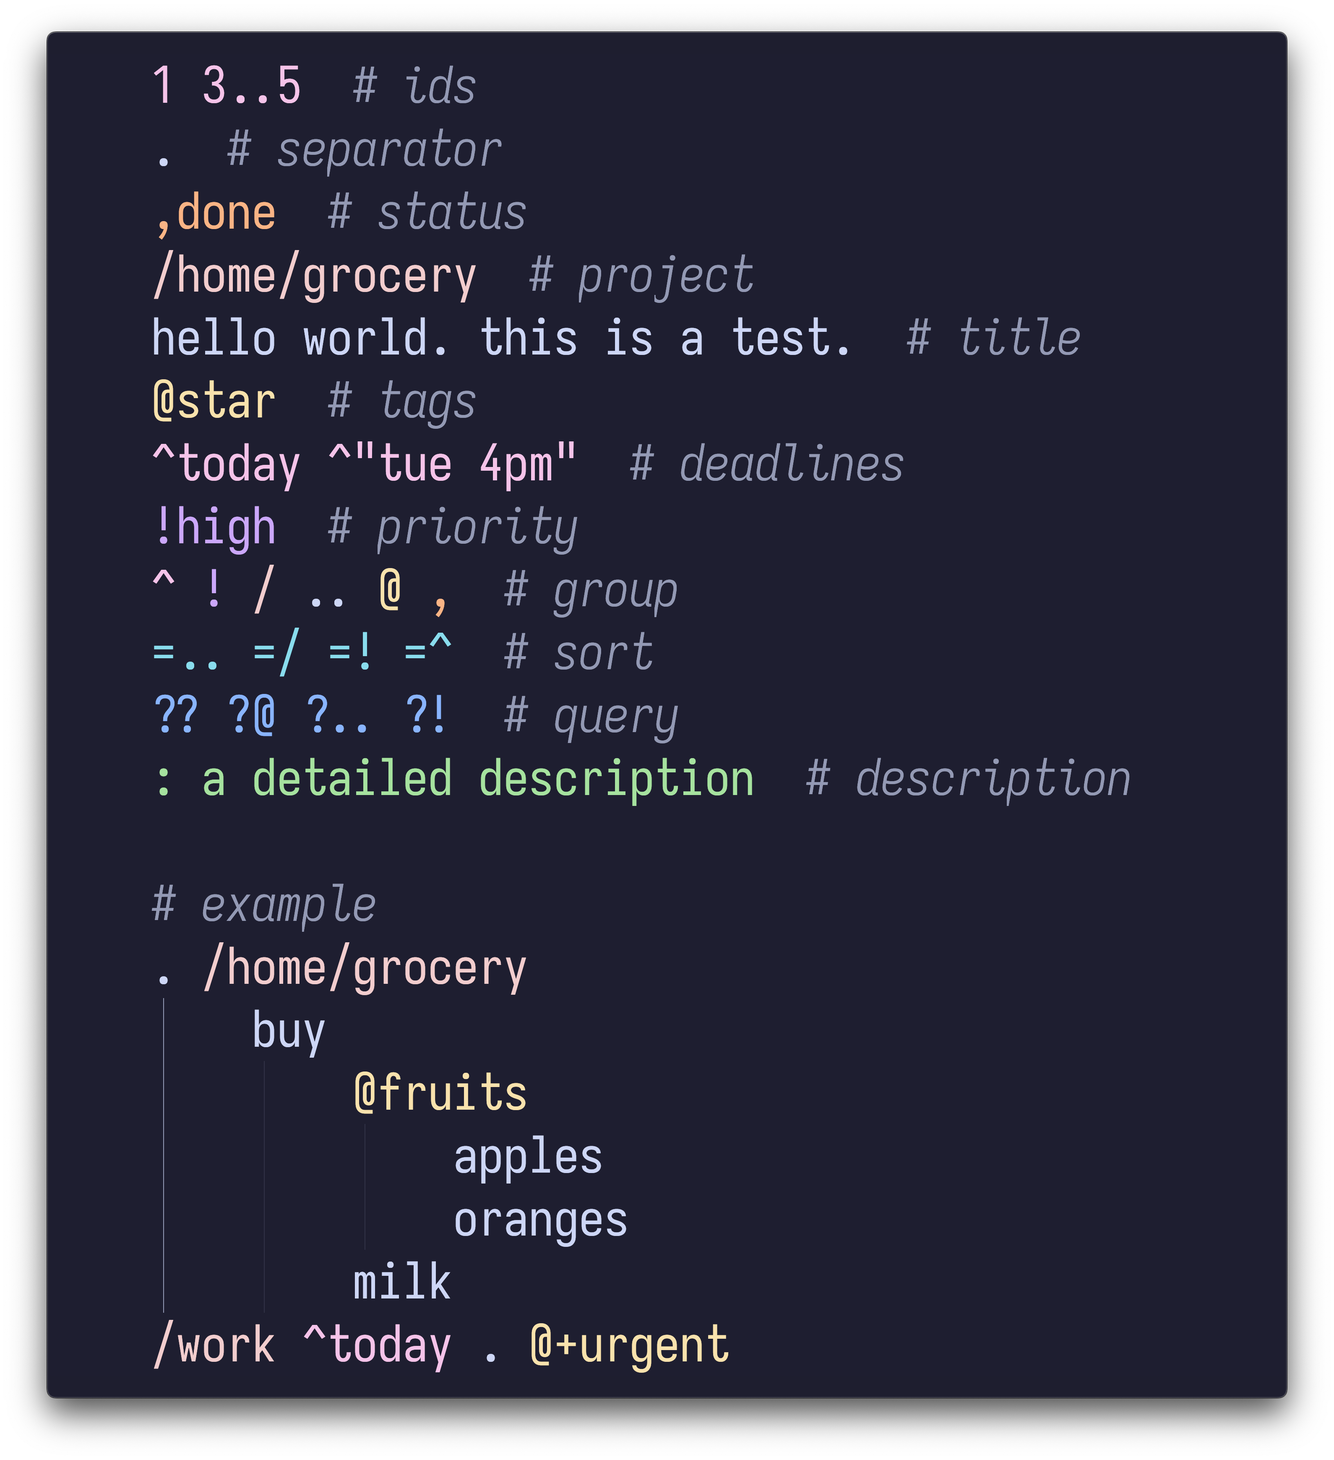Click the "?!" query operator

point(427,715)
